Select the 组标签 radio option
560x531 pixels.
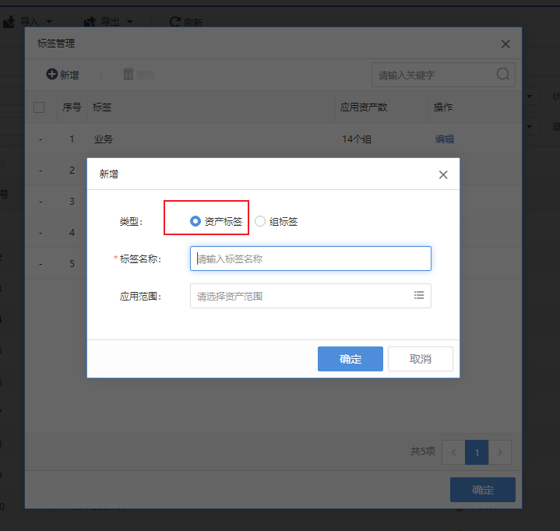tap(260, 221)
